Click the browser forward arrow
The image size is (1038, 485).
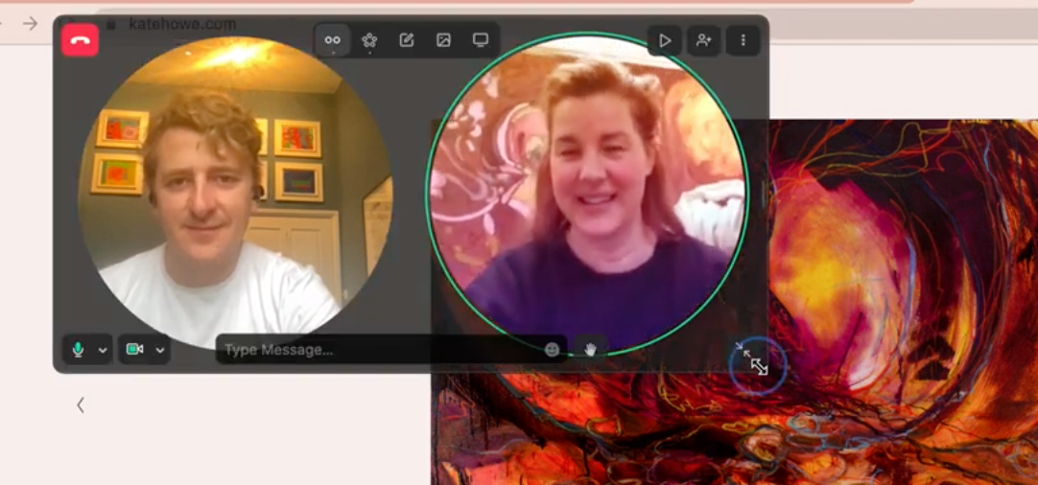(x=31, y=23)
